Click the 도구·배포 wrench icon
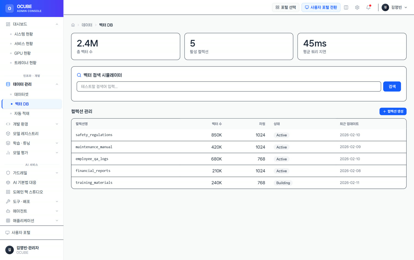Image resolution: width=414 pixels, height=260 pixels. tap(8, 201)
